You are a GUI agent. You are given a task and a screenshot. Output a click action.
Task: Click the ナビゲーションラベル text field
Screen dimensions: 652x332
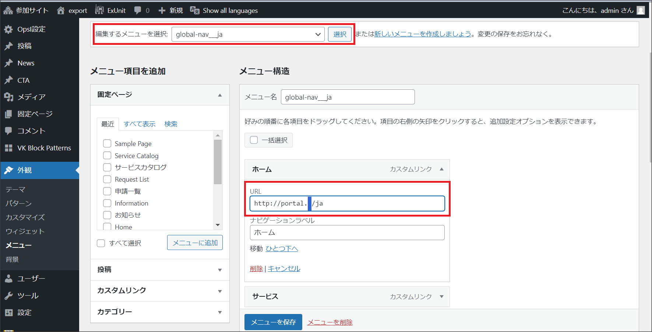[x=347, y=232]
